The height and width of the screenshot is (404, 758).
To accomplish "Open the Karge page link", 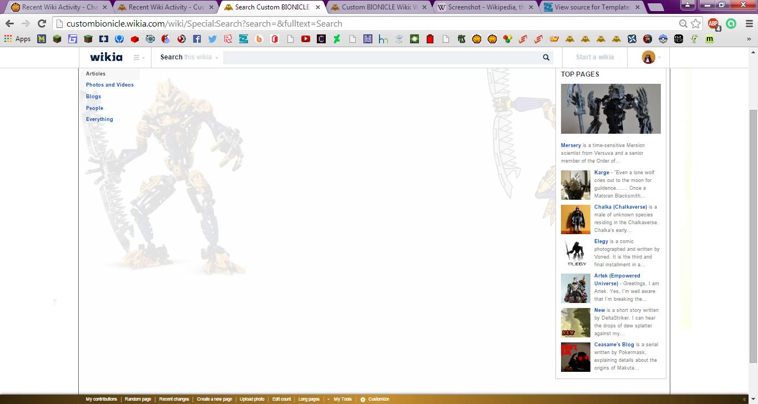I will tap(602, 173).
